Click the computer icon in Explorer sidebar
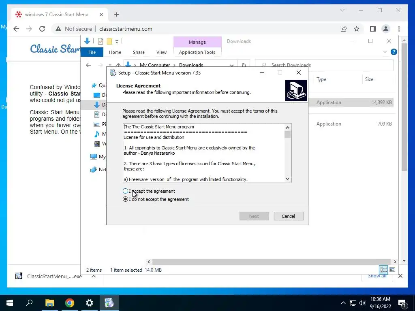 click(94, 157)
